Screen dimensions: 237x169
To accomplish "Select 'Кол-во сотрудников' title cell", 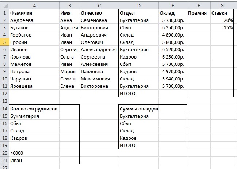I will 34,109.
